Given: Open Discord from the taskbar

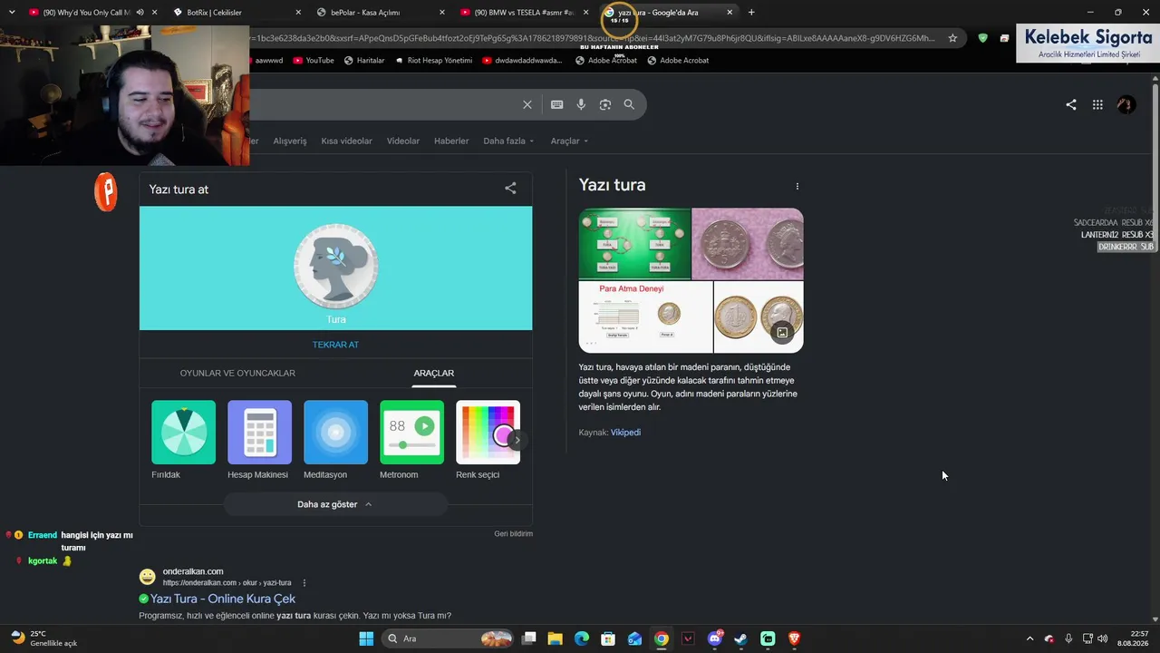Looking at the screenshot, I should point(714,638).
